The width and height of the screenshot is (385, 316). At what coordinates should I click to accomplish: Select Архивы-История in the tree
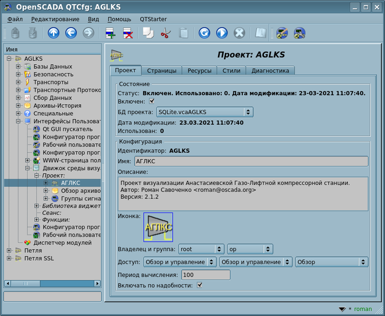pyautogui.click(x=57, y=105)
